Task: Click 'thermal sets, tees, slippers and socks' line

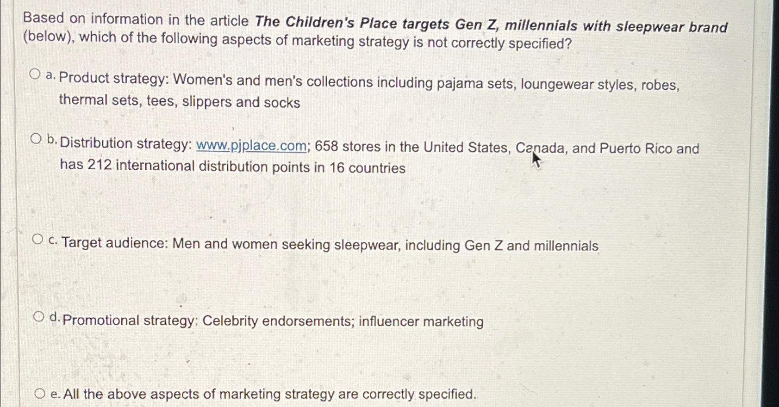Action: coord(180,101)
